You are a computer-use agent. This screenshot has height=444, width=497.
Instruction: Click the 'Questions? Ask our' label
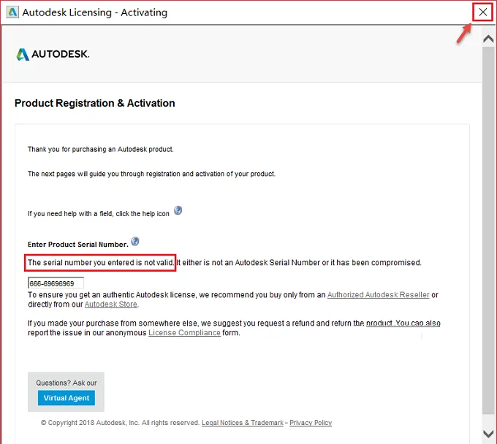pos(67,383)
